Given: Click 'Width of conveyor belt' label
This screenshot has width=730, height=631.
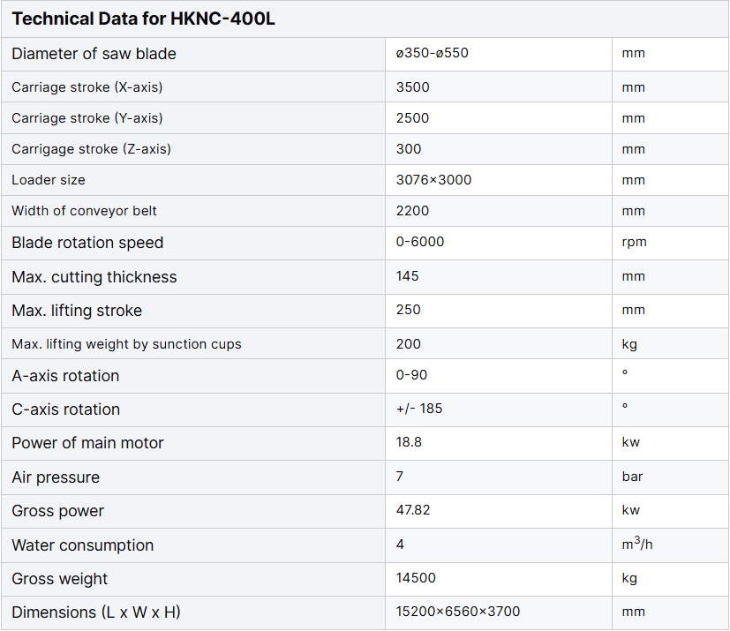Looking at the screenshot, I should pyautogui.click(x=84, y=211).
